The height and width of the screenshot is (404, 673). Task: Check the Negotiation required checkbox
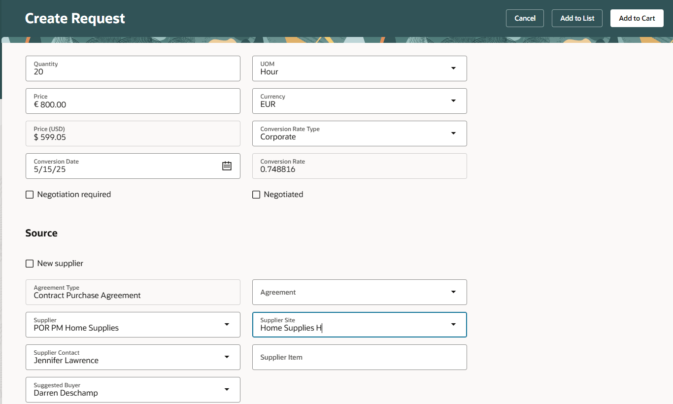point(30,195)
